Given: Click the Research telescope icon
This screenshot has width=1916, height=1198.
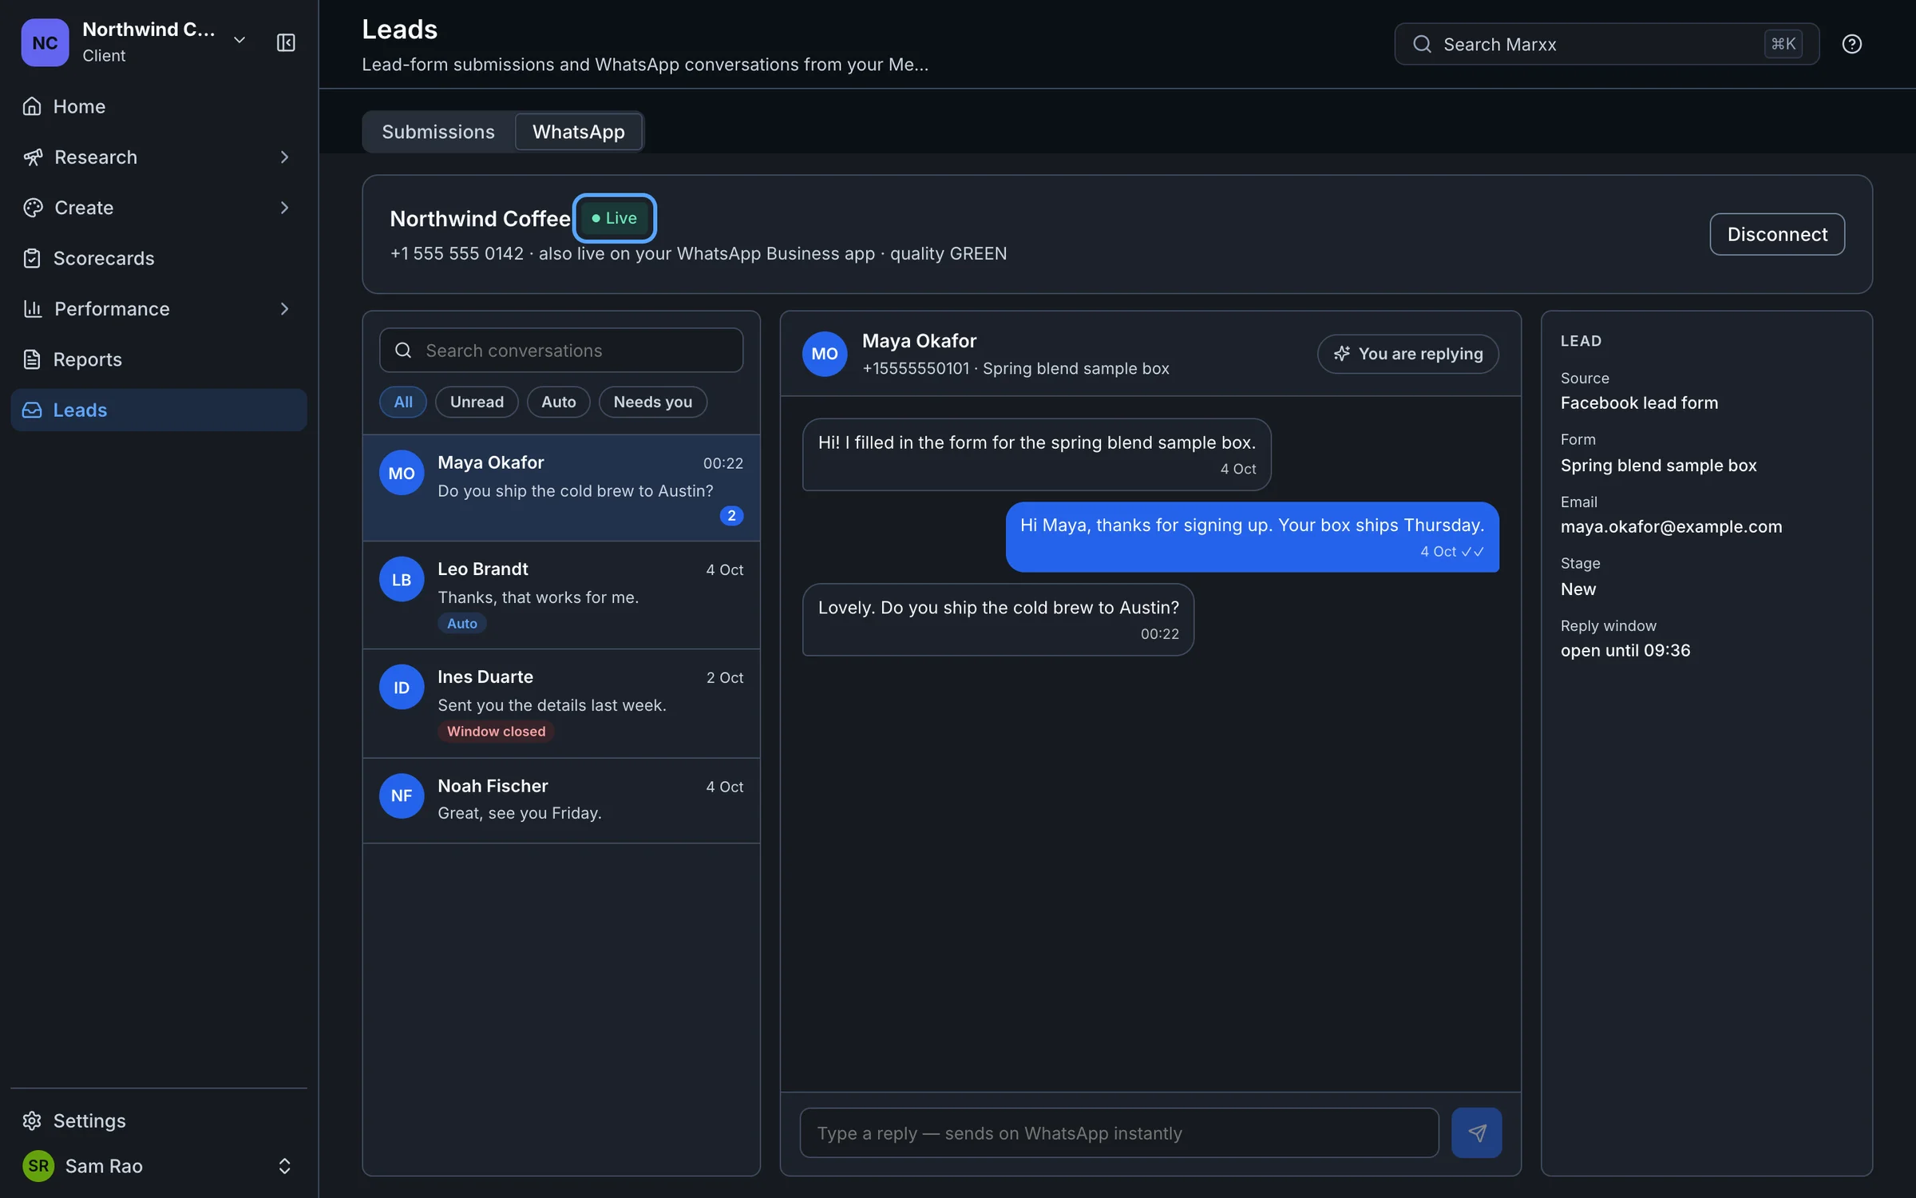Looking at the screenshot, I should pyautogui.click(x=32, y=157).
